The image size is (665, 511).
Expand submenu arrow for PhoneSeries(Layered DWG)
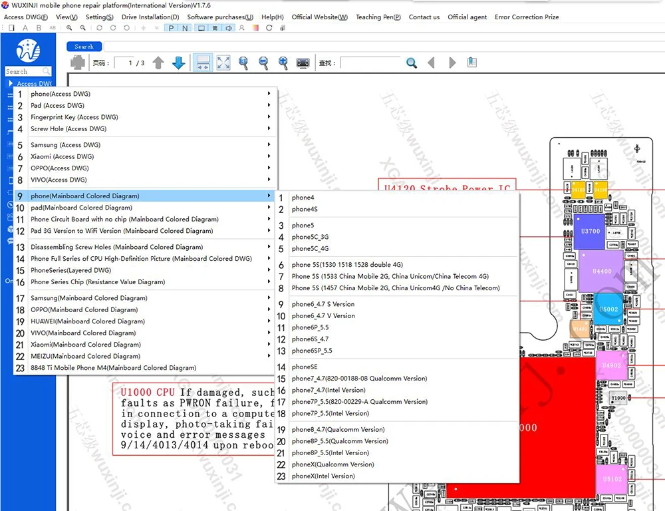coord(269,270)
